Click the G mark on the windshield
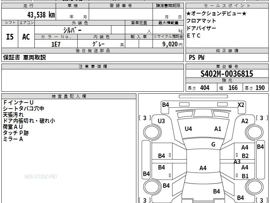The height and width of the screenshot is (203, 270). pos(213,144)
